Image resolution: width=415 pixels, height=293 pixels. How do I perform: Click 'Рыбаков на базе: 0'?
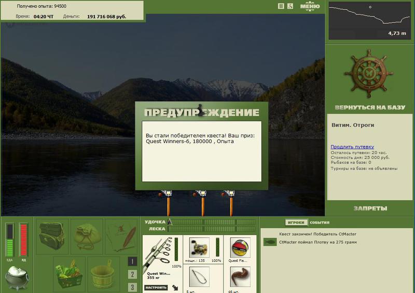point(351,162)
